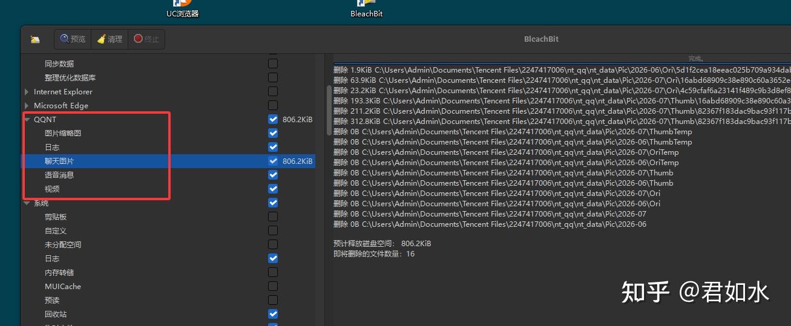Screen dimensions: 791x326
Task: Click the 即将删除的文件数量 16 summary line
Action: [x=374, y=253]
